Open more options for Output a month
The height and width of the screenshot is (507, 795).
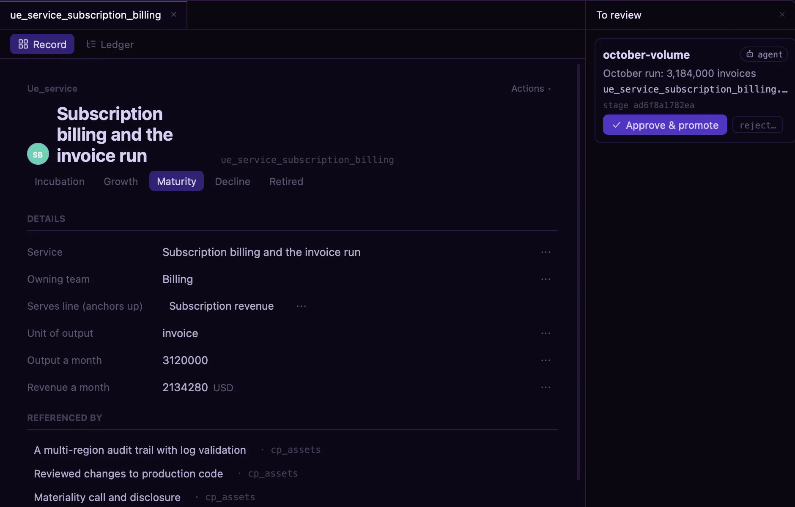546,360
